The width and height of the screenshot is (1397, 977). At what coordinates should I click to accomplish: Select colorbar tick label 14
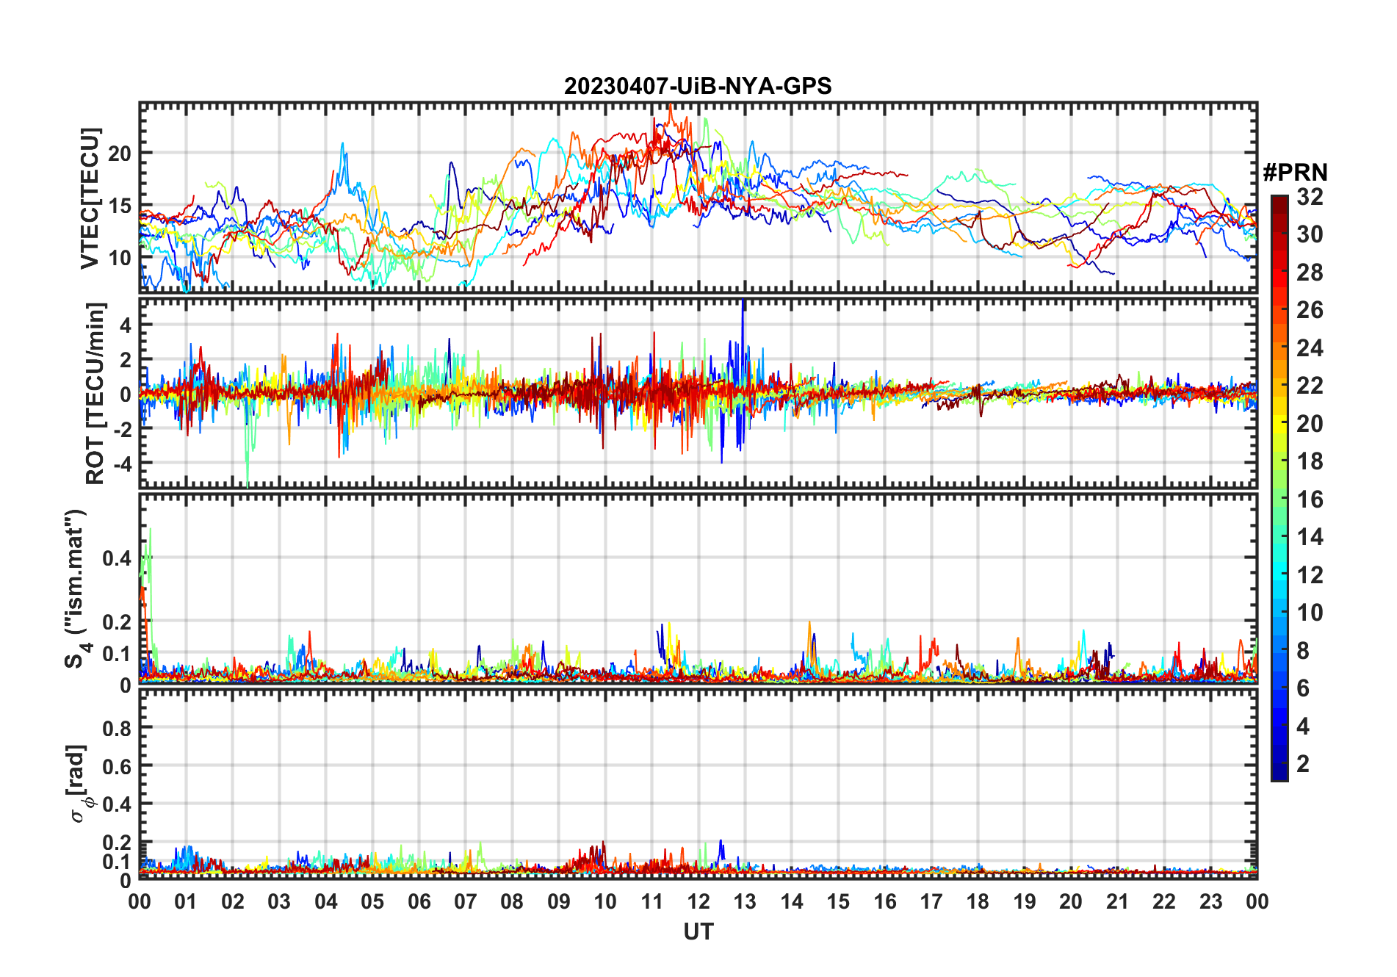1310,537
